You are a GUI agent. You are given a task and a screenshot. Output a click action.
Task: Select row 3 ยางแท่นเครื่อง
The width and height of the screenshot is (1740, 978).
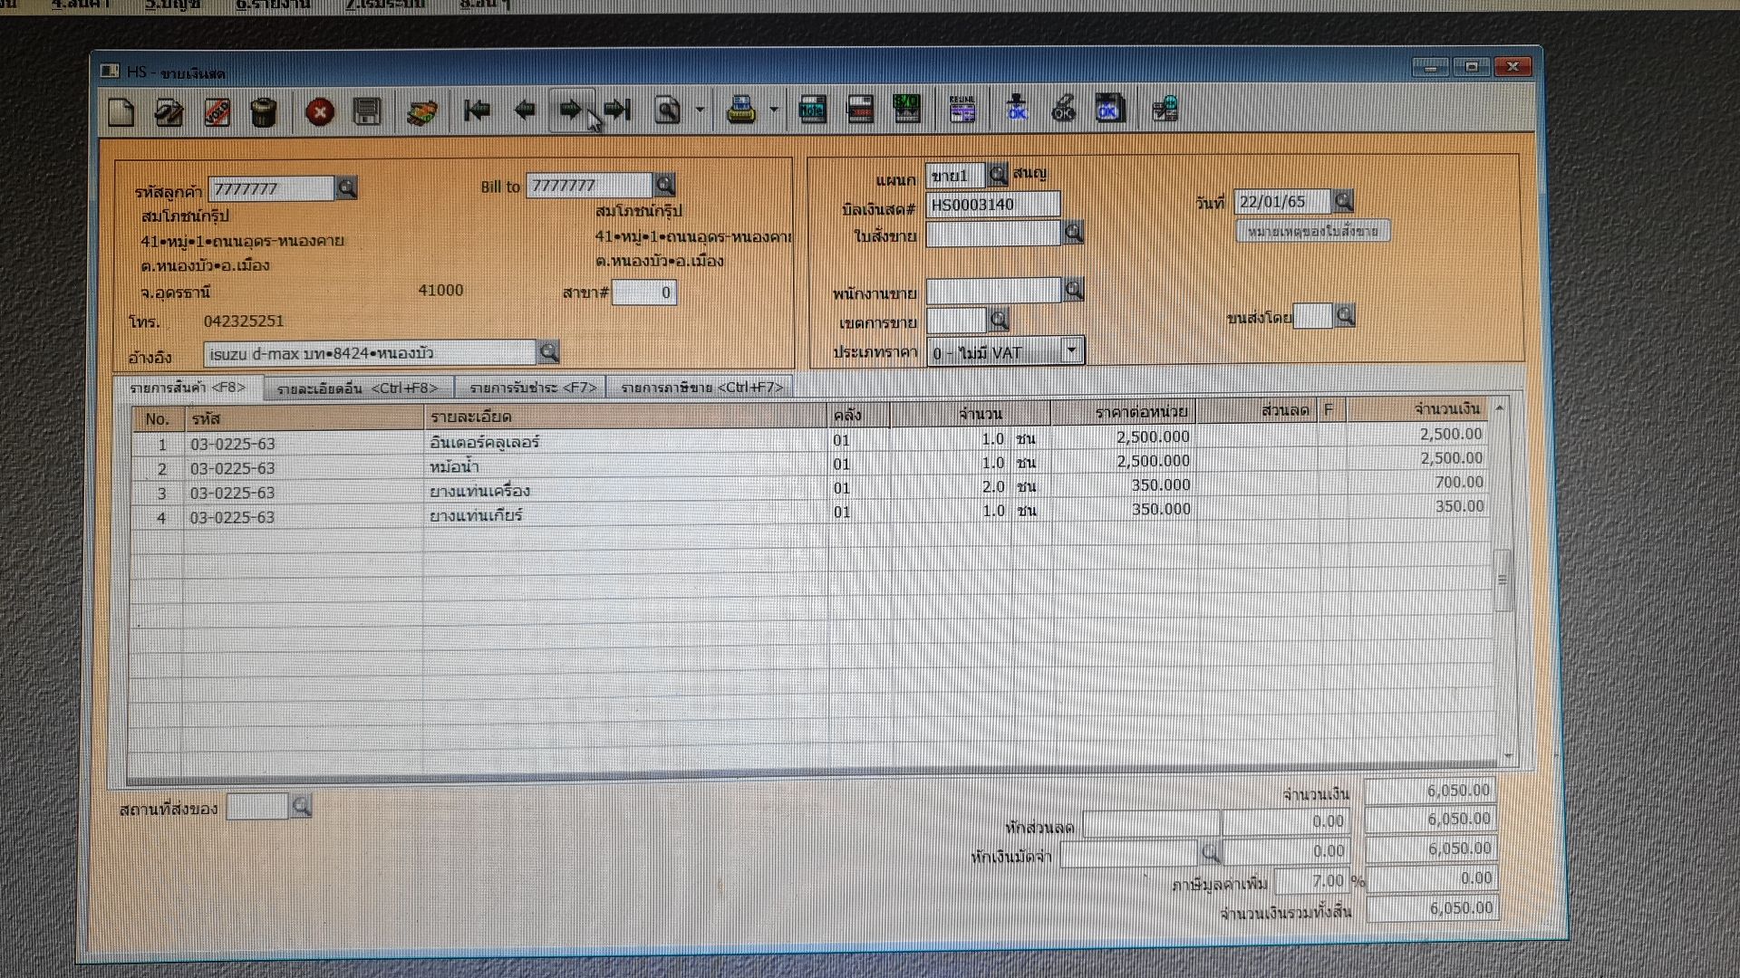click(x=811, y=490)
